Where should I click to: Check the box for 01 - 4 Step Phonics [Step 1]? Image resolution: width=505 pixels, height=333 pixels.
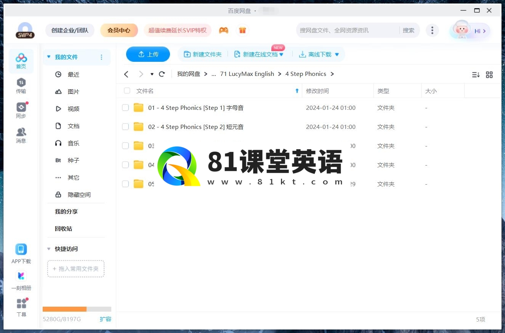pos(125,108)
